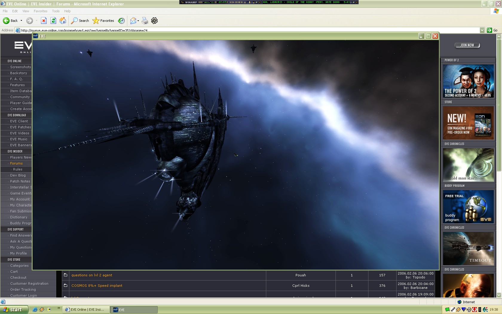This screenshot has height=314, width=502.
Task: Launch Internet Explorer from Quick Launch
Action: pyautogui.click(x=35, y=310)
